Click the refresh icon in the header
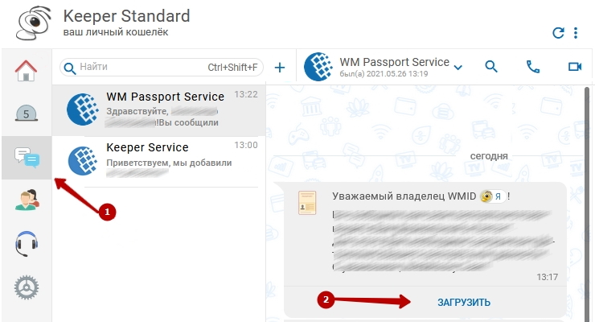Viewport: 595px width, 322px height. tap(558, 33)
